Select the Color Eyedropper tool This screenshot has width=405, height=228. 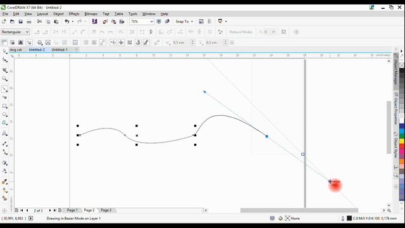[4, 182]
